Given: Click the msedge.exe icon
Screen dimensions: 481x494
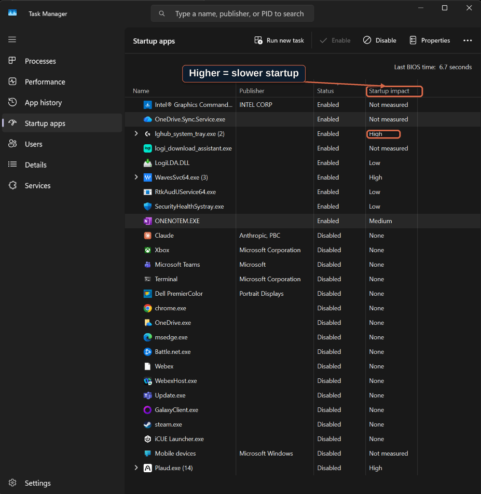Looking at the screenshot, I should (147, 337).
